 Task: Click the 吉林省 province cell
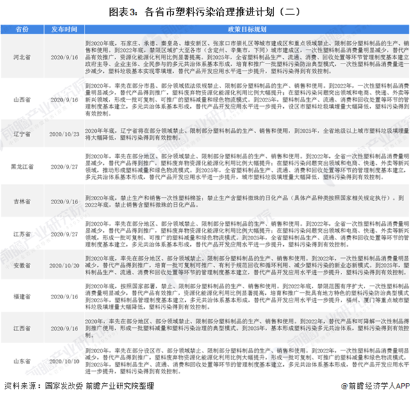pos(22,200)
